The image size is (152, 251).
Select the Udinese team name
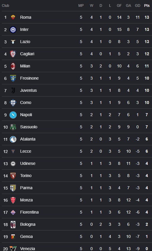tap(28, 163)
